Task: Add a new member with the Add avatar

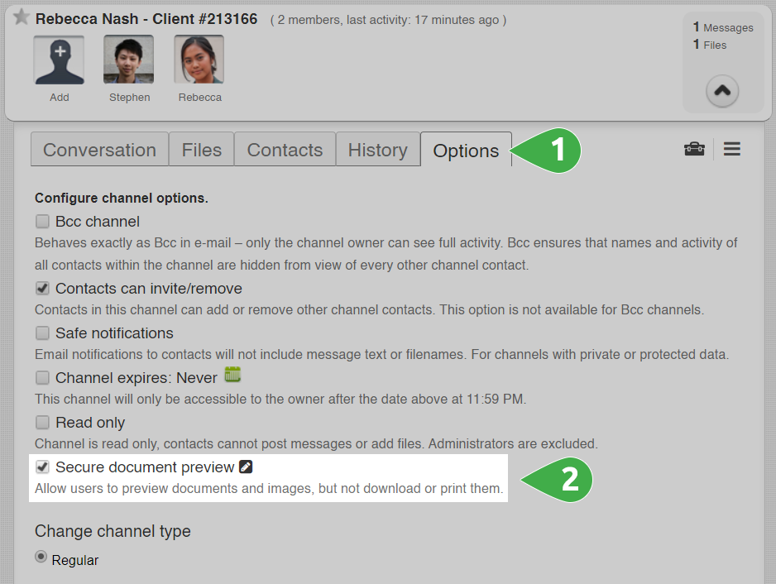Action: 59,59
